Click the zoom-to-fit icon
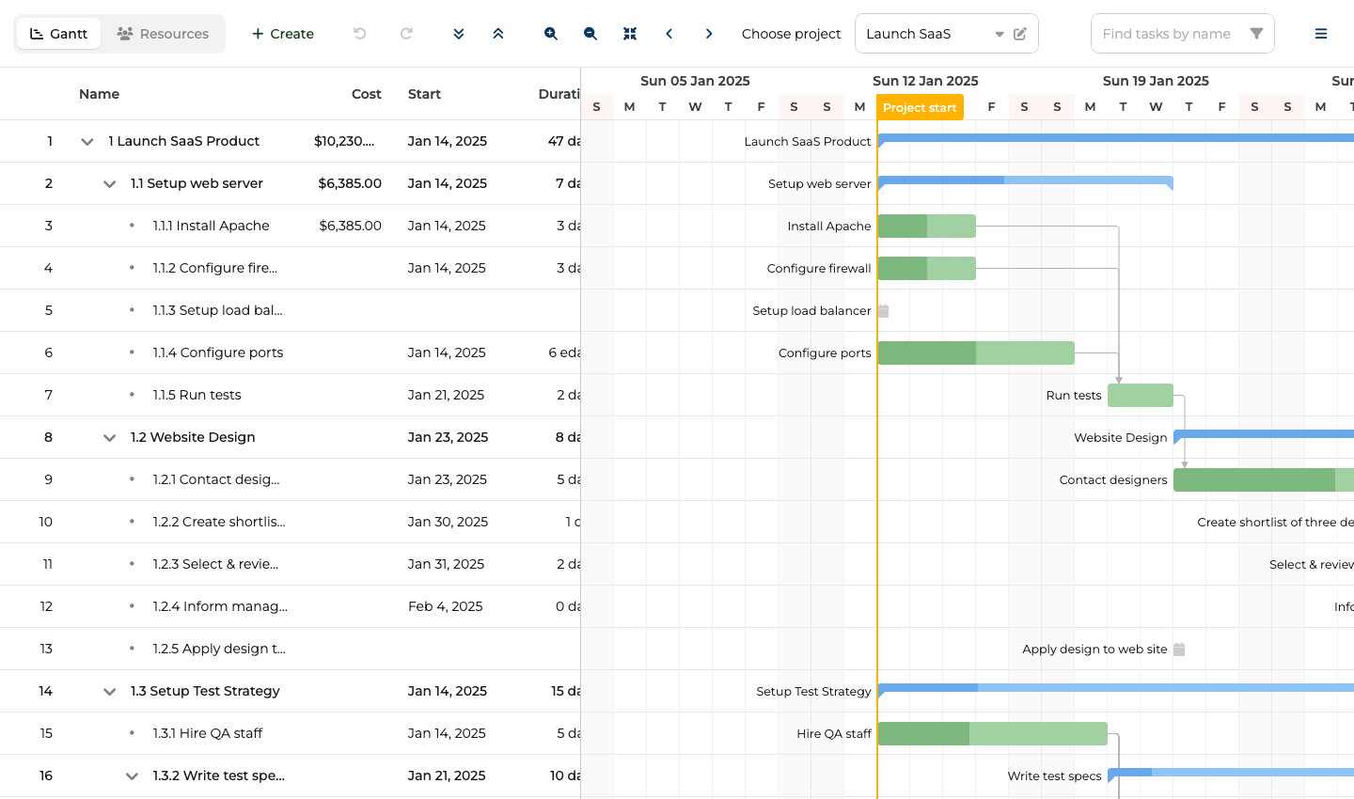Viewport: 1354px width, 799px height. [630, 34]
